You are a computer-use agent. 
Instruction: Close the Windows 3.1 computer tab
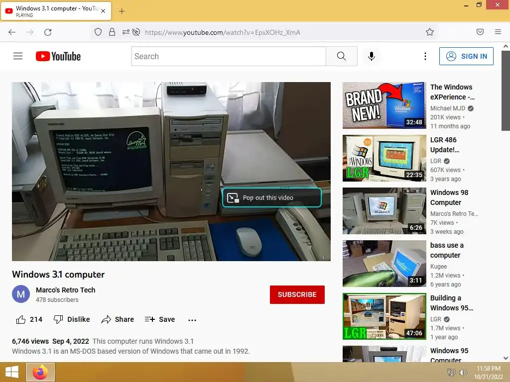103,11
